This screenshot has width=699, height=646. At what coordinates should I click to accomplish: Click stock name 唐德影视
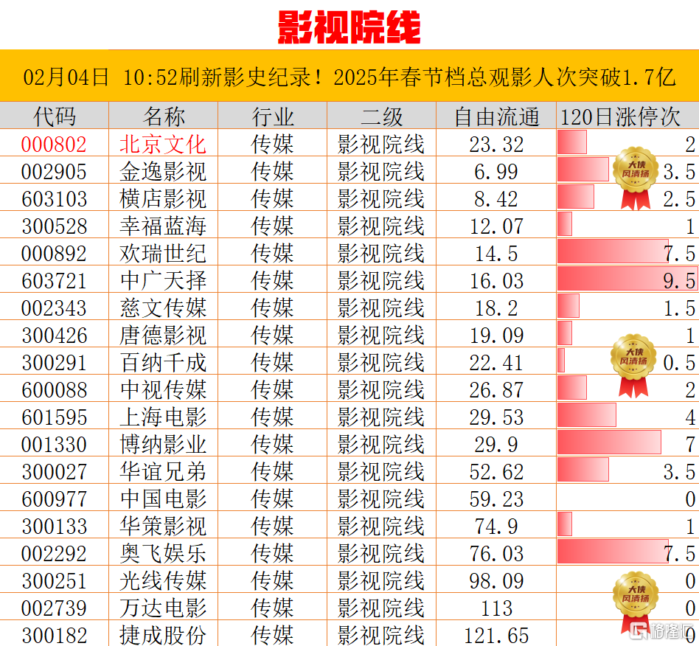(x=163, y=336)
